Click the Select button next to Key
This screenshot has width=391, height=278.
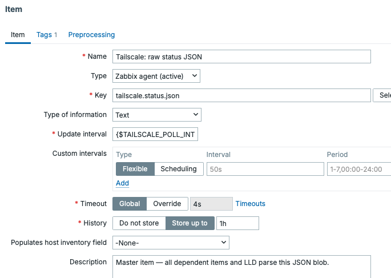382,95
